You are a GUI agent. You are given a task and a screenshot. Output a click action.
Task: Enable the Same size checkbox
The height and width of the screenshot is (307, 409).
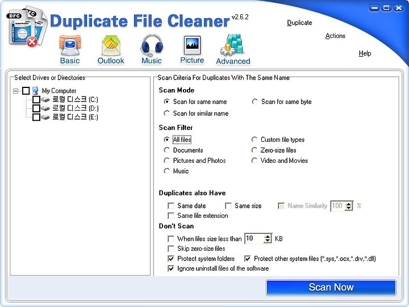pyautogui.click(x=228, y=206)
